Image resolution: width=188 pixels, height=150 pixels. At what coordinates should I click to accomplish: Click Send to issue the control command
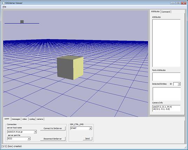(x=88, y=138)
